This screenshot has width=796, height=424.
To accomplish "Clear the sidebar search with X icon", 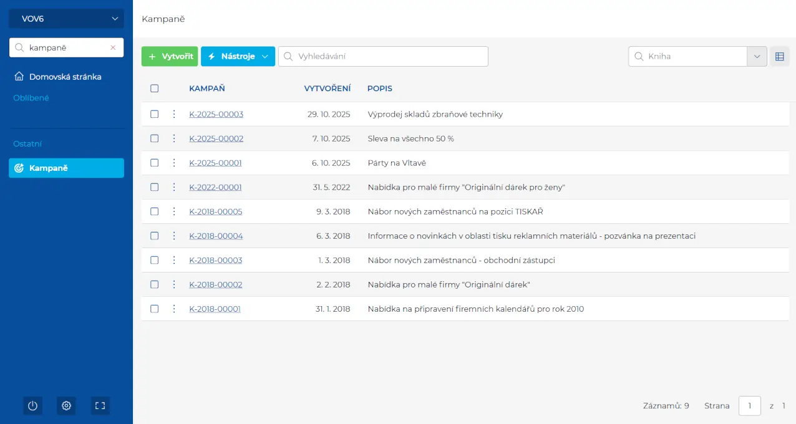I will tap(113, 47).
